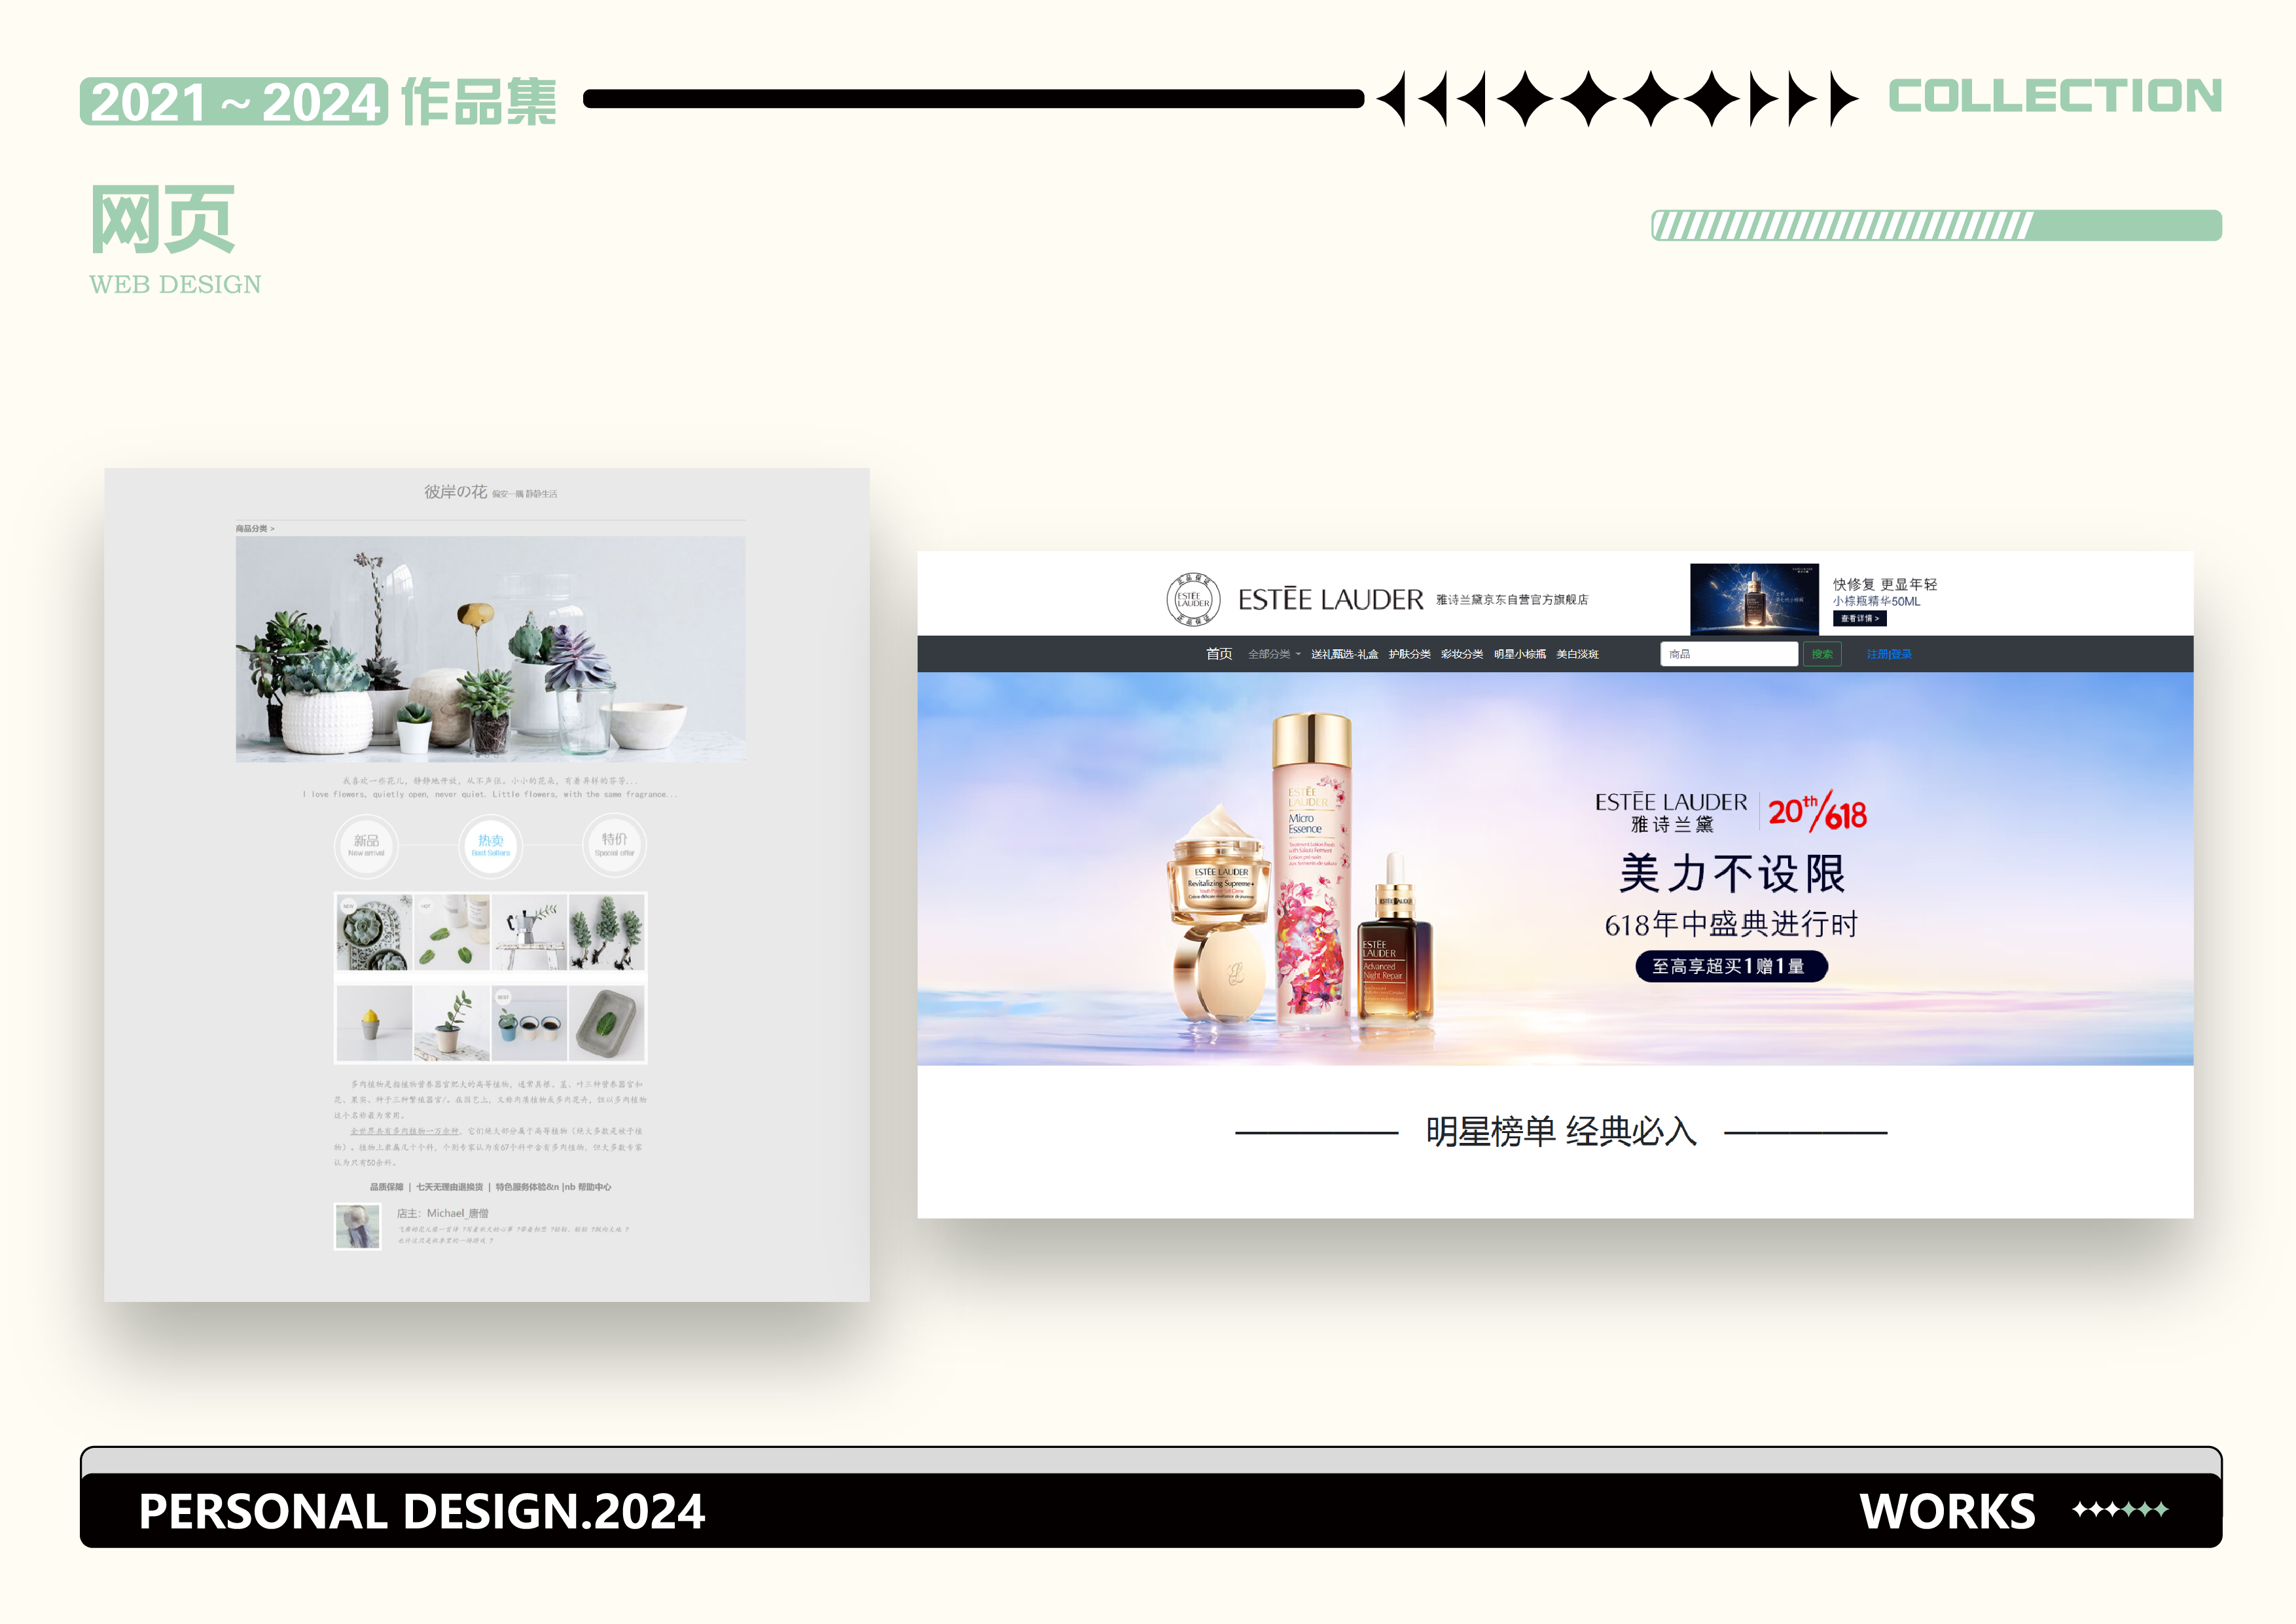Screen dimensions: 2296x1624
Task: Click the 商品 search input field
Action: point(1729,654)
